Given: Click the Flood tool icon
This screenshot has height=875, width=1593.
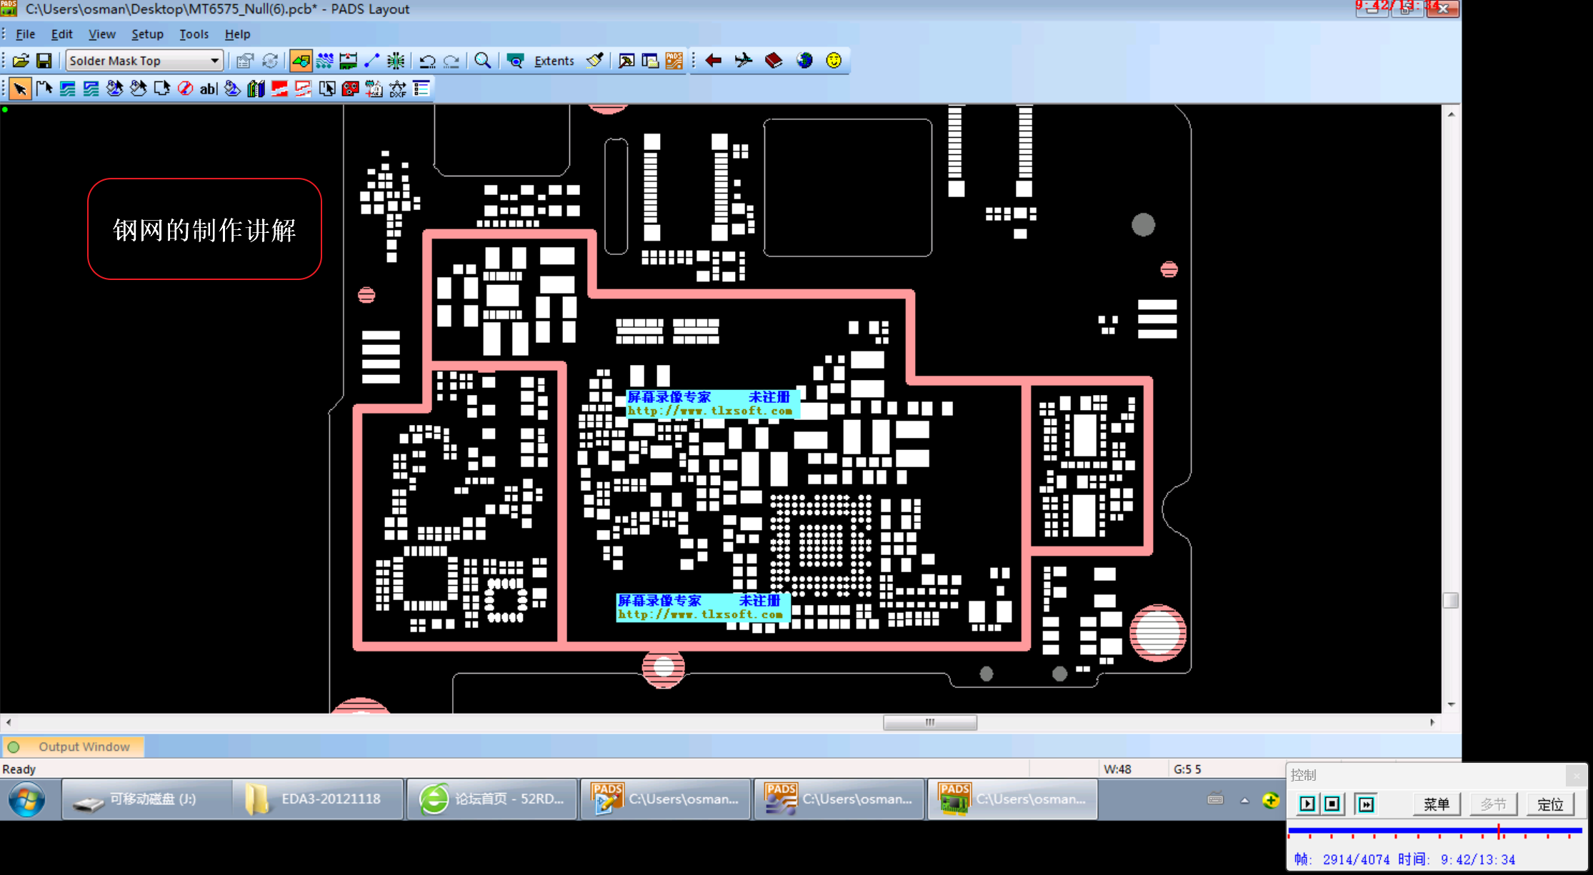Looking at the screenshot, I should pyautogui.click(x=232, y=89).
